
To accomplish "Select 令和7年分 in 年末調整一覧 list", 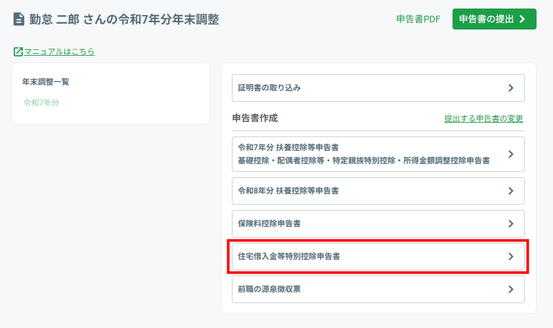I will [x=41, y=103].
